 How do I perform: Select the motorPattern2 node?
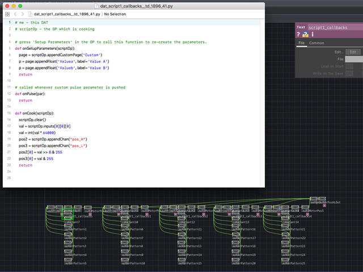(x=68, y=235)
